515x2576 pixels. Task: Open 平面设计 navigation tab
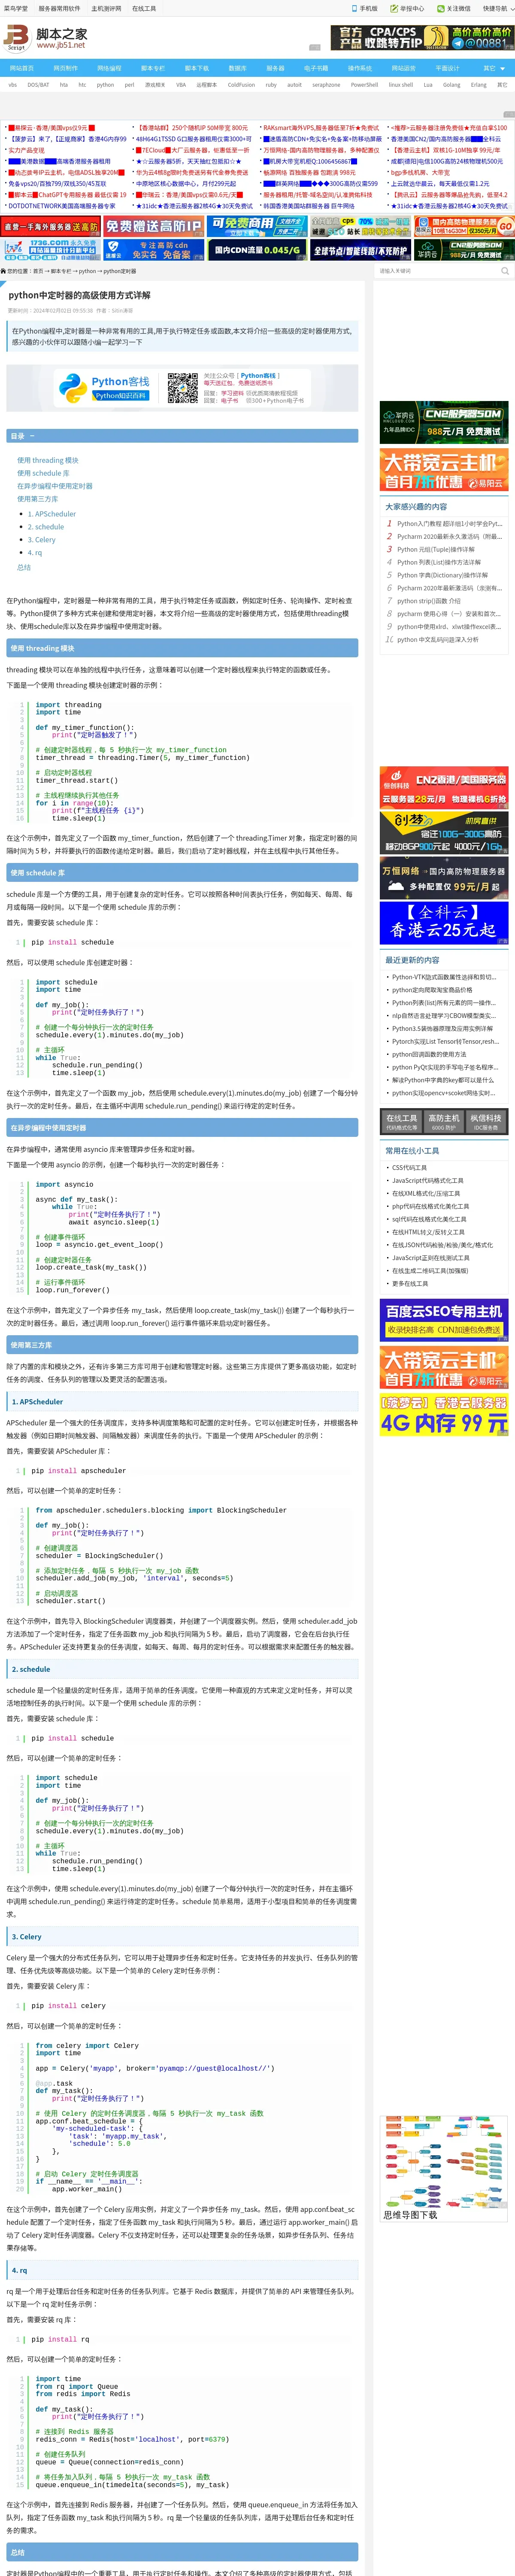[447, 68]
